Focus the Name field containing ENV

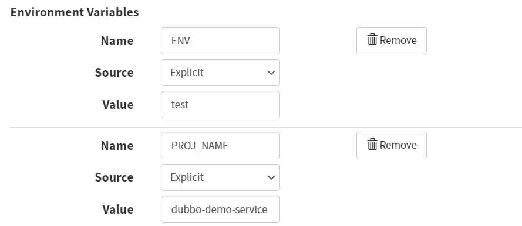point(220,41)
